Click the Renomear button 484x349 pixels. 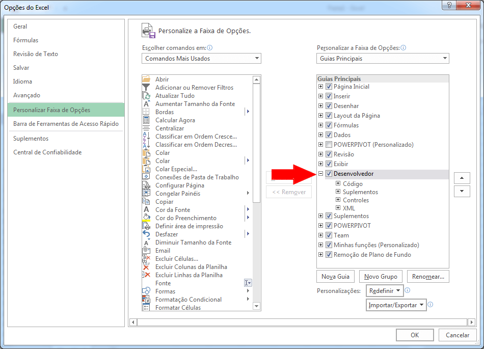click(x=428, y=277)
